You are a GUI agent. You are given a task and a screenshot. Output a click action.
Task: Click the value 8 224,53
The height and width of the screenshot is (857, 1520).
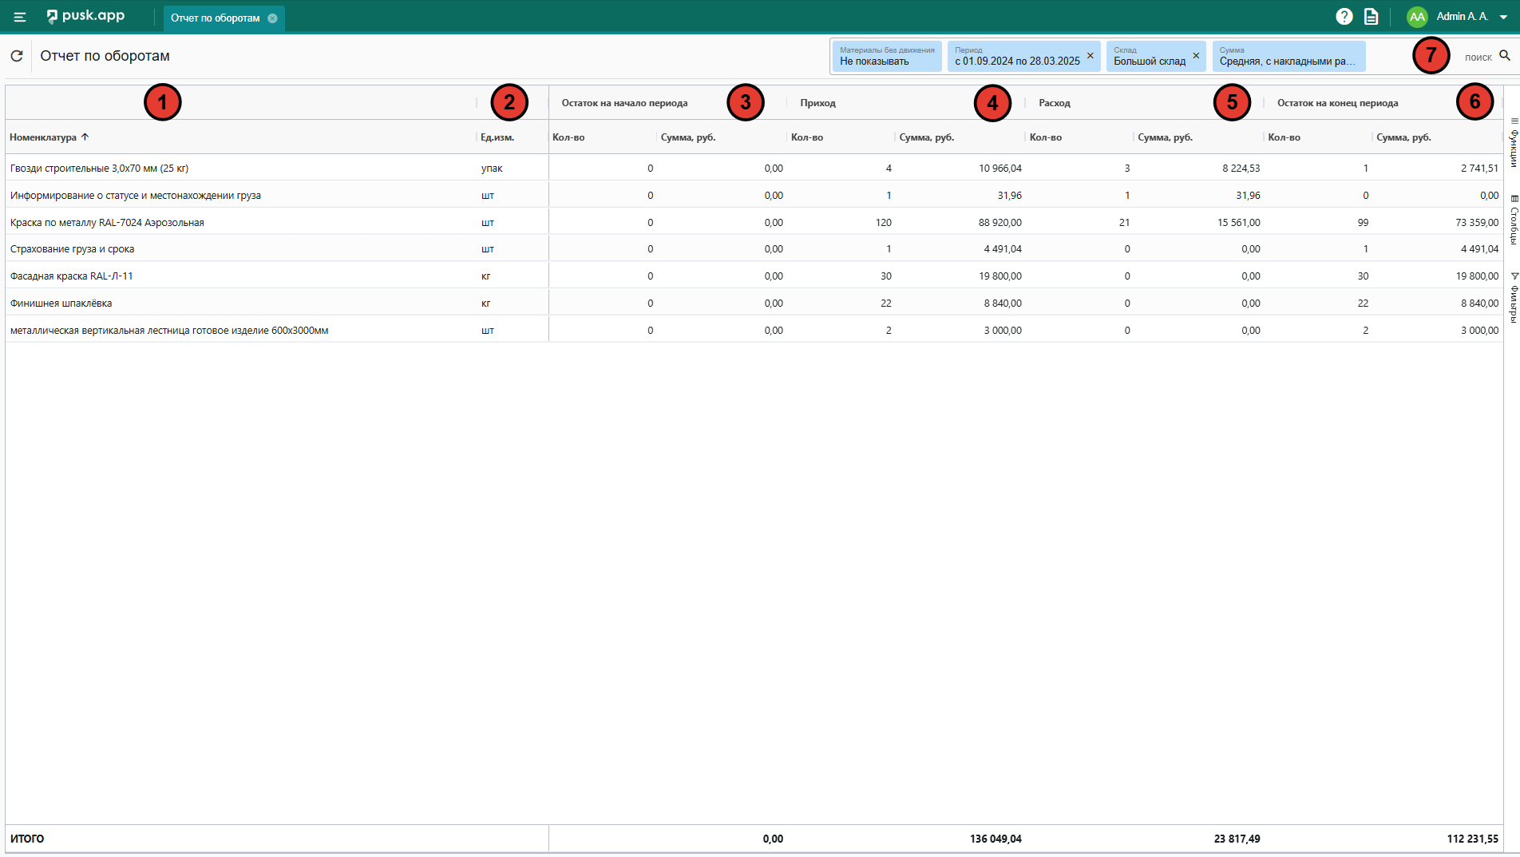coord(1241,168)
